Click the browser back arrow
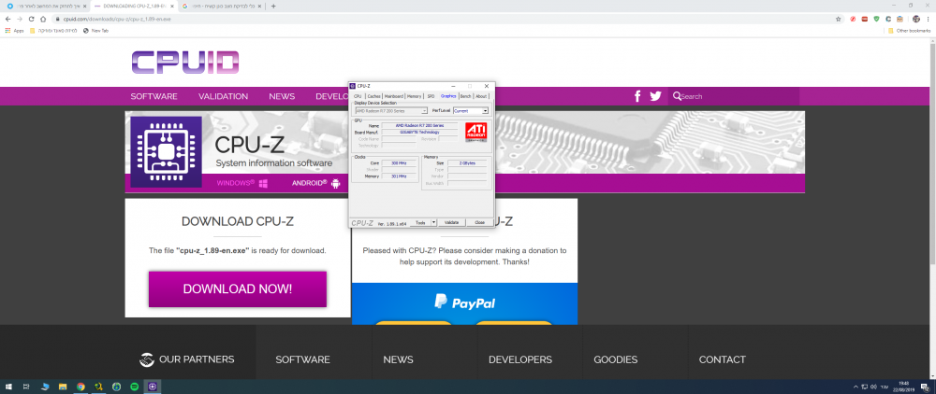The image size is (936, 394). (x=7, y=19)
